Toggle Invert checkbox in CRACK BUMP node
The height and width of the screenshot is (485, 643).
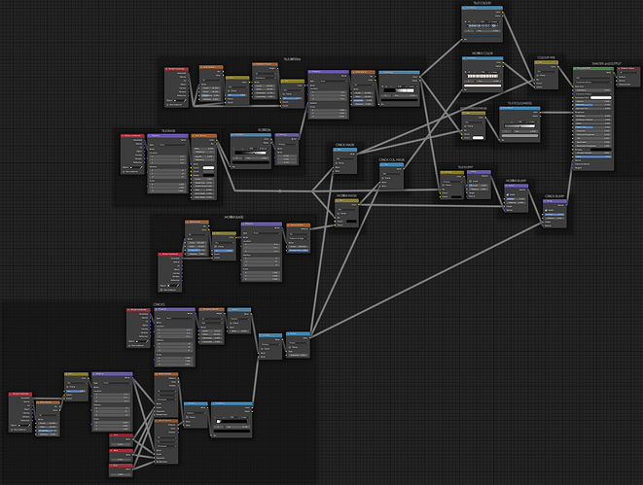tap(547, 210)
